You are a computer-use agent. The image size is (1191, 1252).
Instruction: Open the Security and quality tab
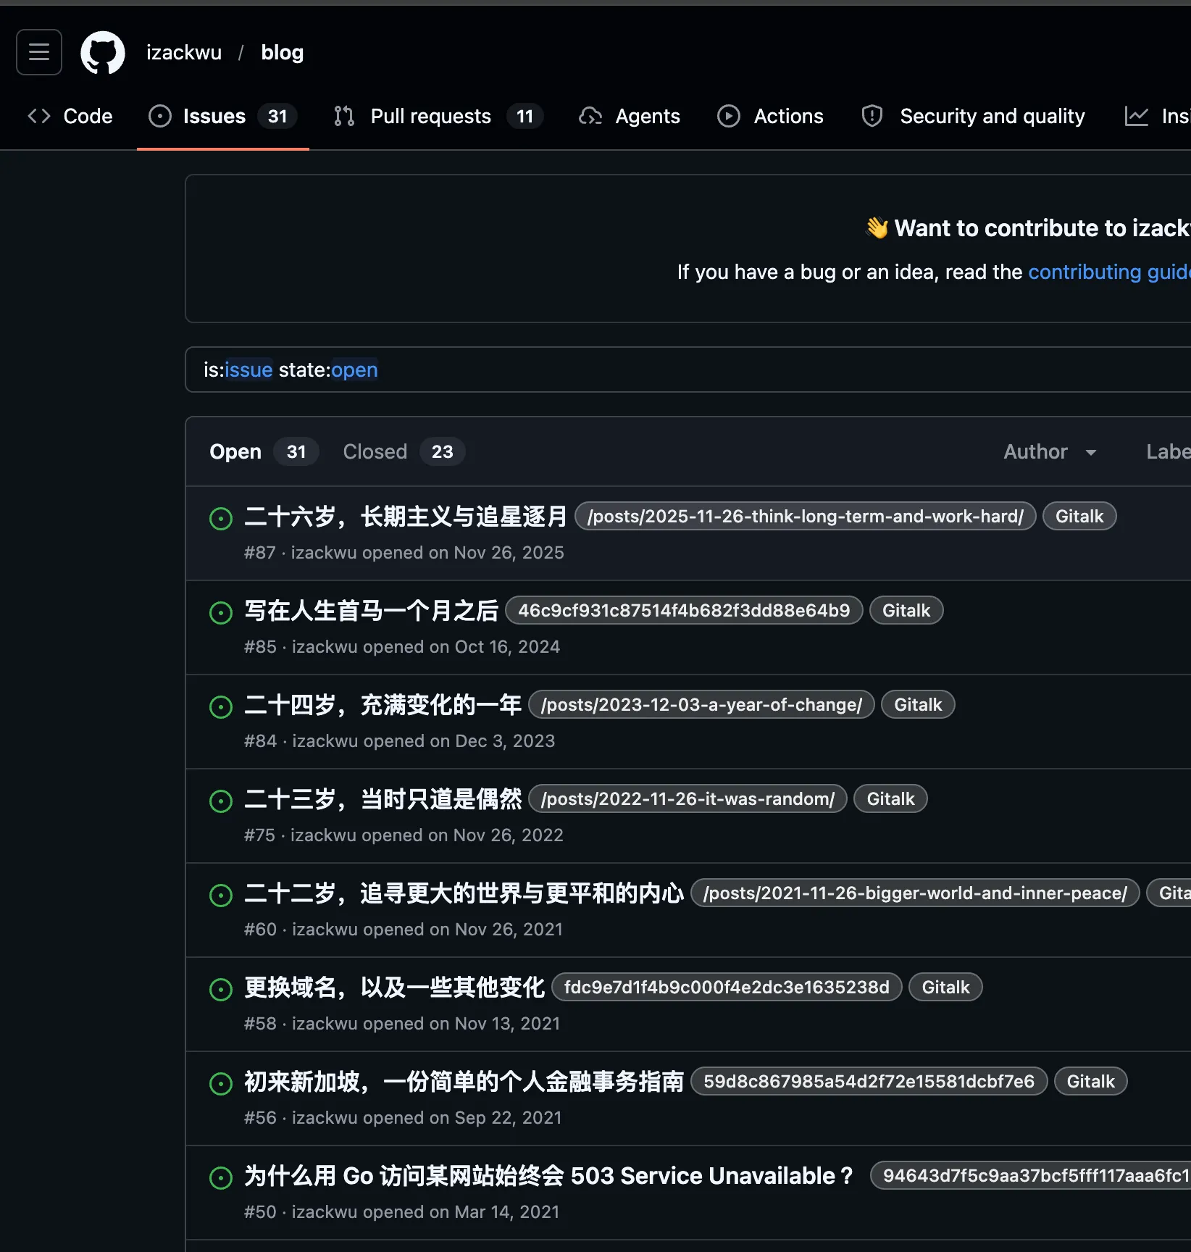click(974, 116)
